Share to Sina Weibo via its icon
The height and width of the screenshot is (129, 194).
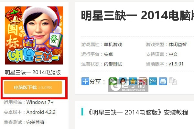[x=143, y=81]
